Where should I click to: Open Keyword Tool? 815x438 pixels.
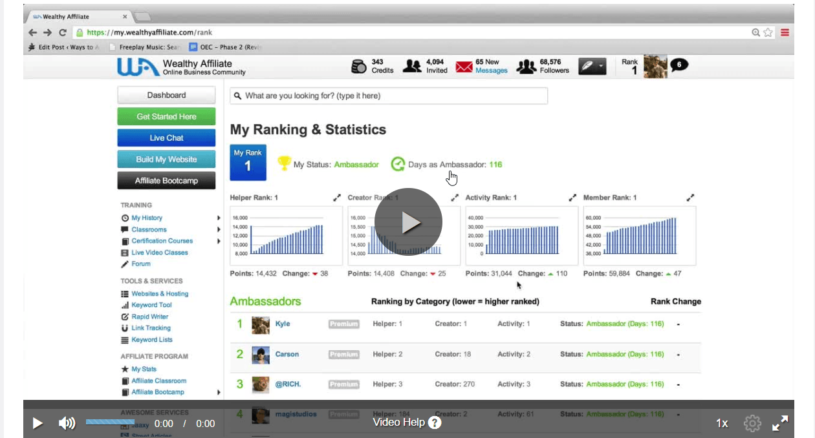[151, 305]
